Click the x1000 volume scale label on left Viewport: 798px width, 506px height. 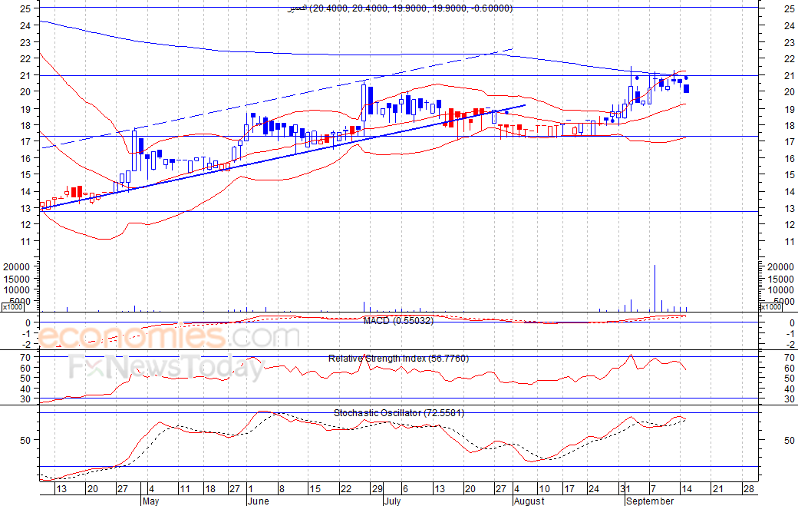[12, 307]
